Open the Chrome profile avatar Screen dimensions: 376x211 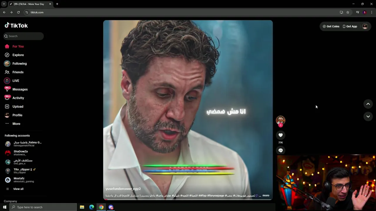tap(365, 12)
